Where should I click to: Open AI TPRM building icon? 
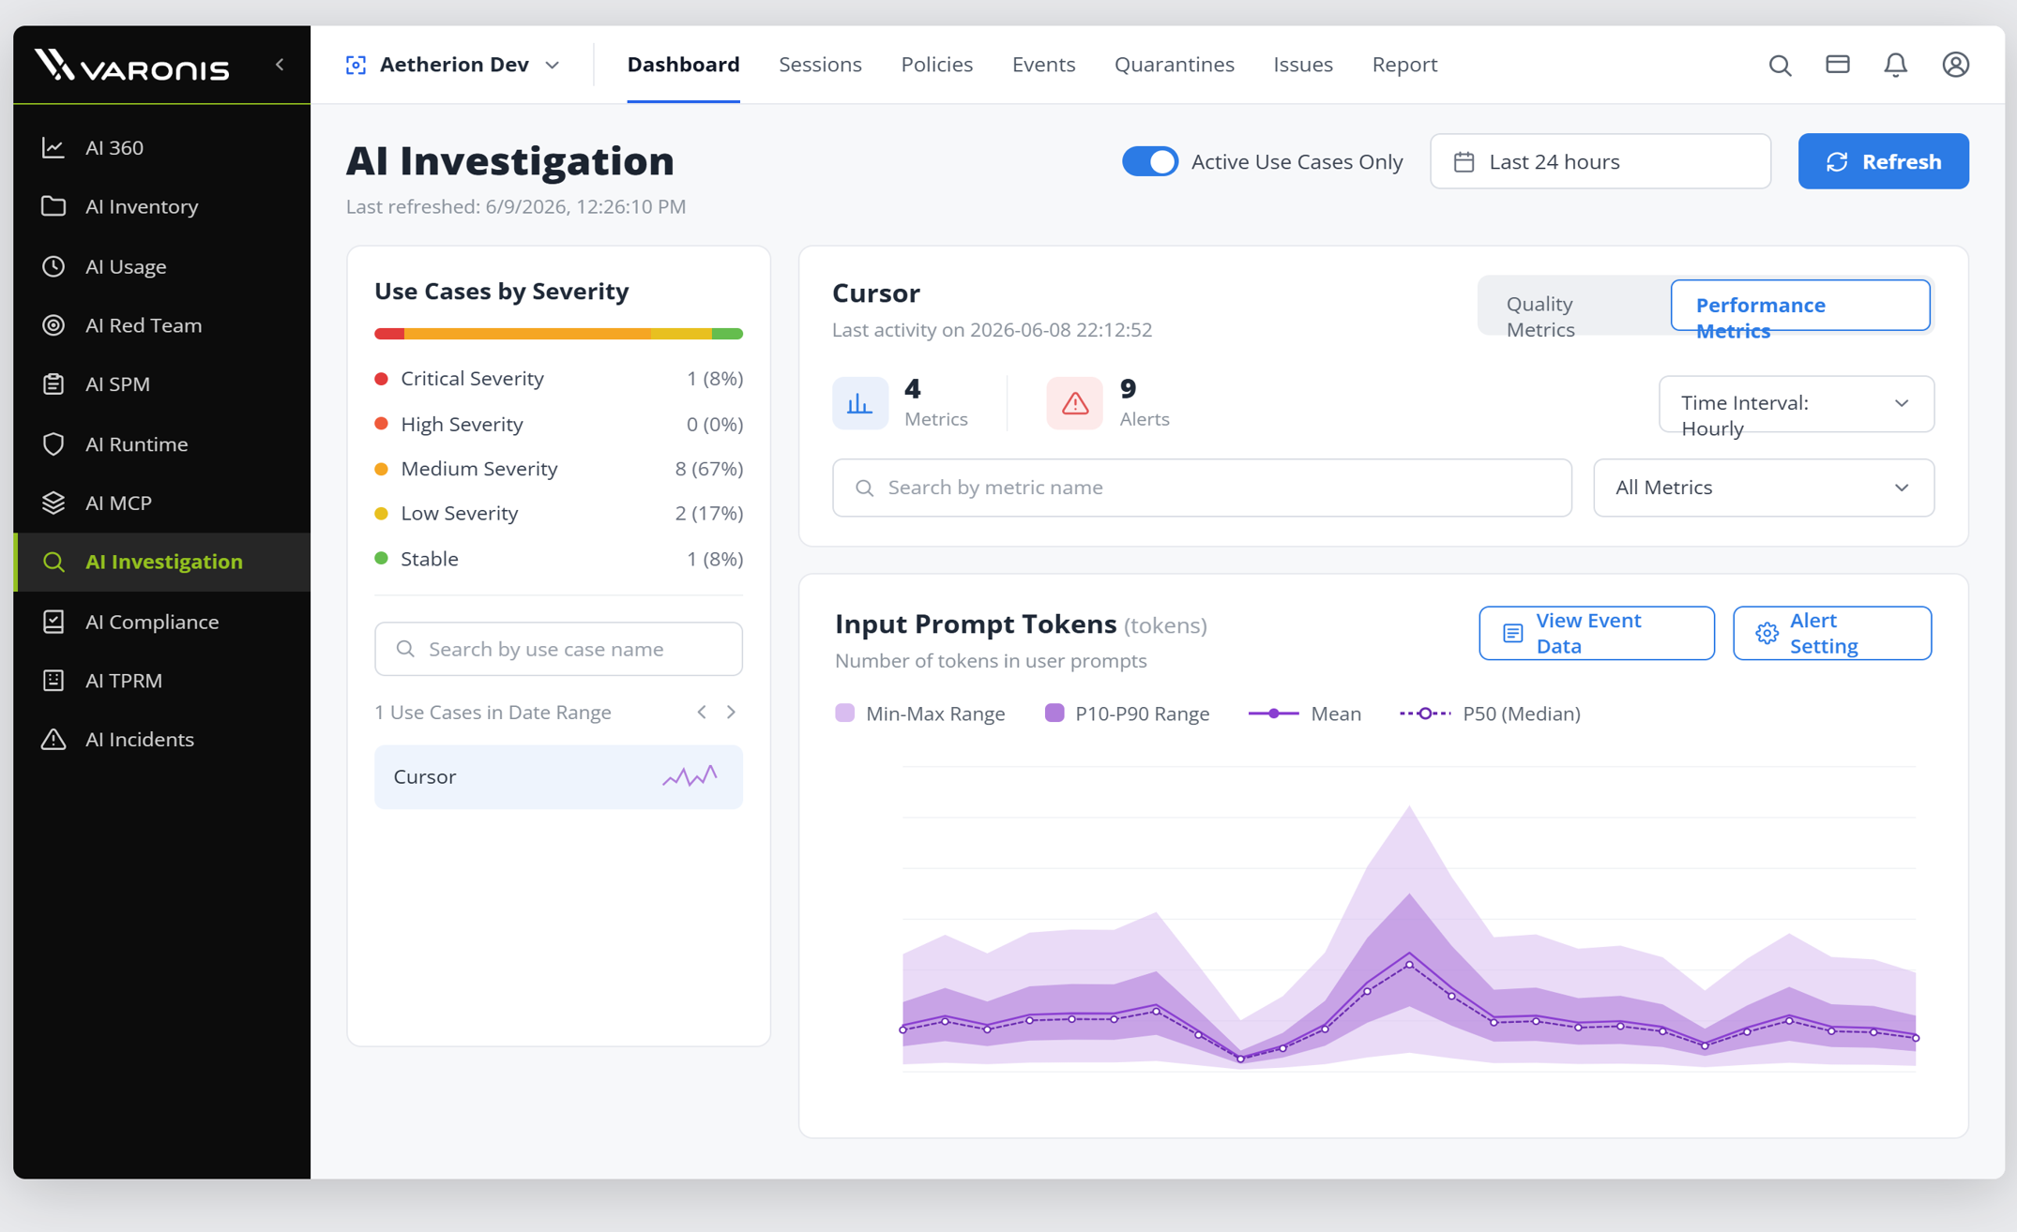coord(53,681)
